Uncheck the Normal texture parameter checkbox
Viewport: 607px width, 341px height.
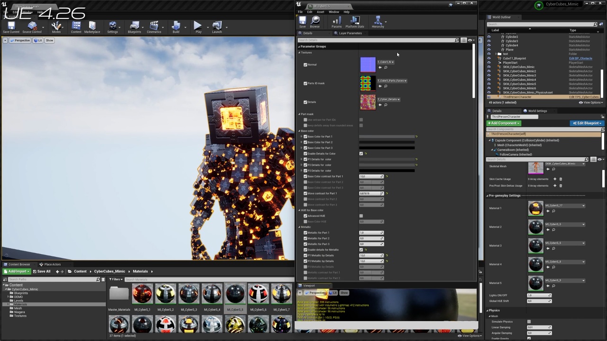click(305, 65)
